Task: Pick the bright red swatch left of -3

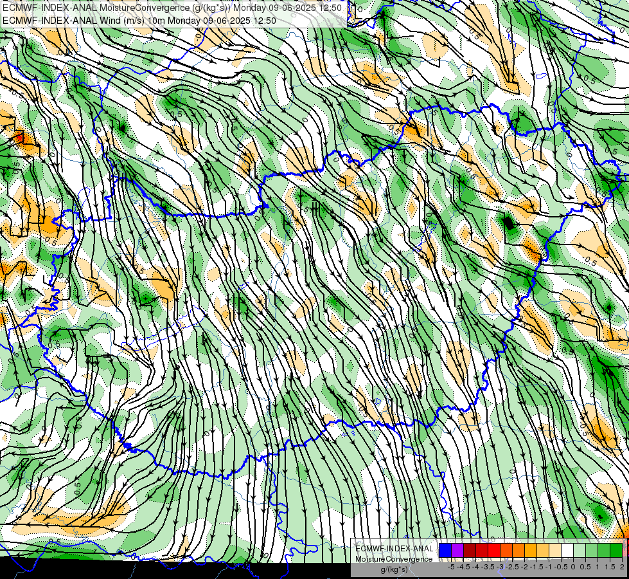Action: coord(494,550)
